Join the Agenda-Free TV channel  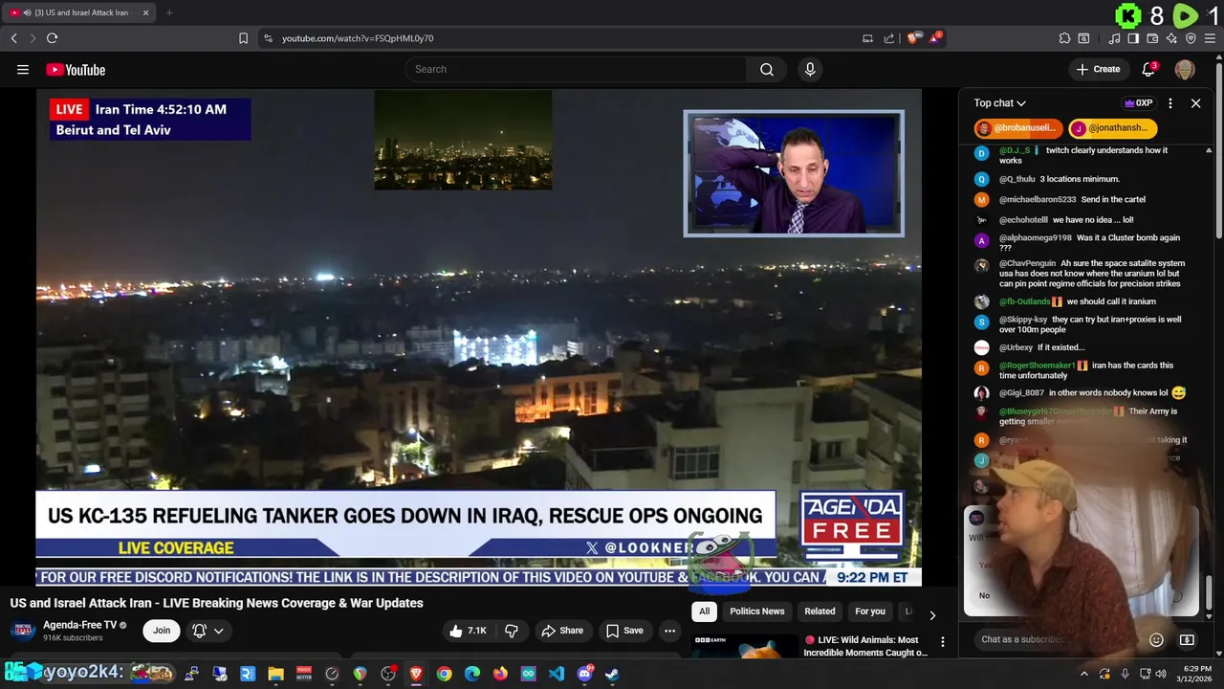[162, 631]
